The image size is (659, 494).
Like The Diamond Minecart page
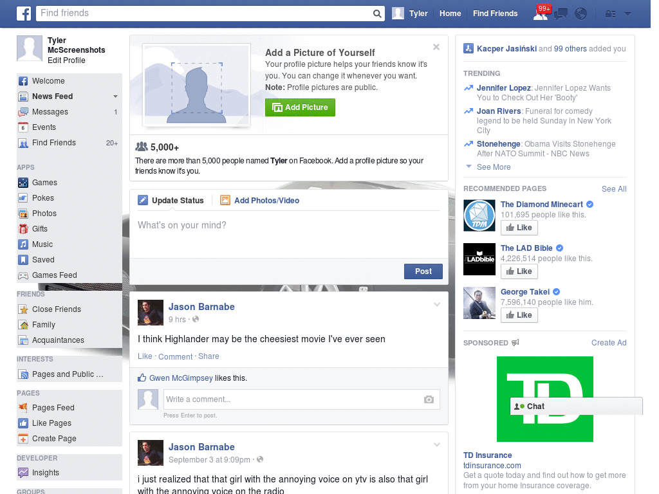(x=519, y=228)
